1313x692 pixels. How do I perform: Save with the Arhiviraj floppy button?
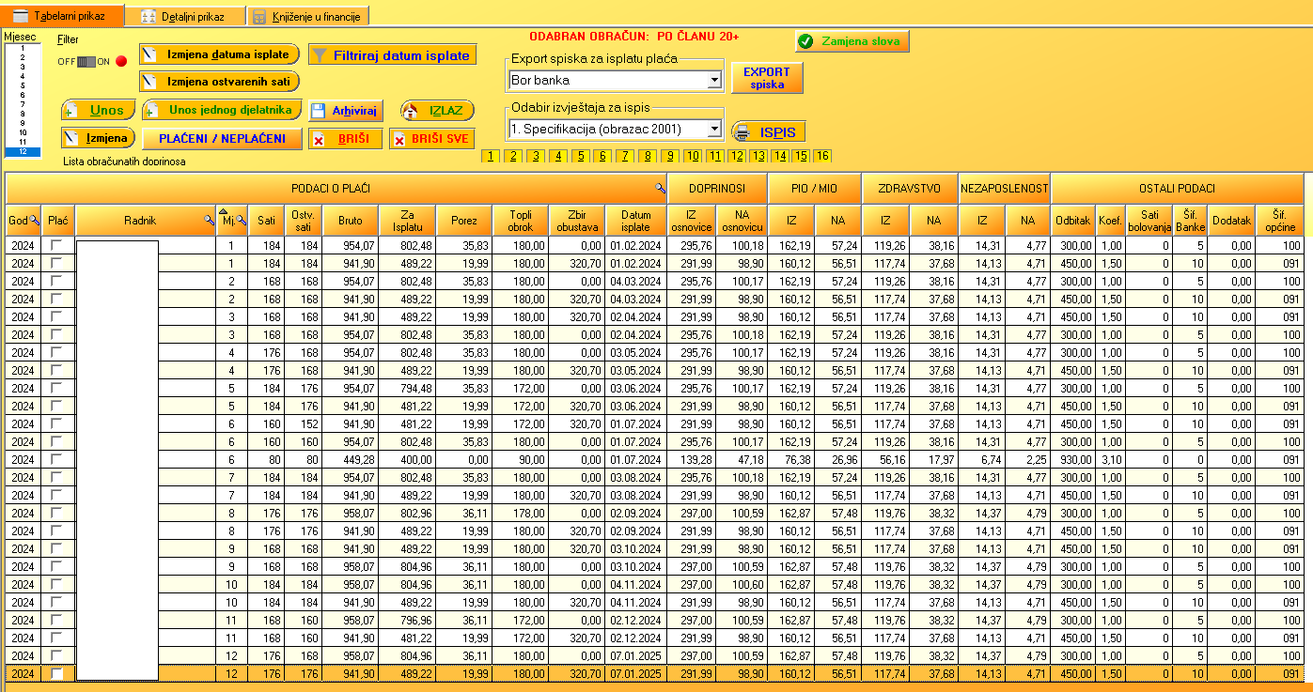346,111
